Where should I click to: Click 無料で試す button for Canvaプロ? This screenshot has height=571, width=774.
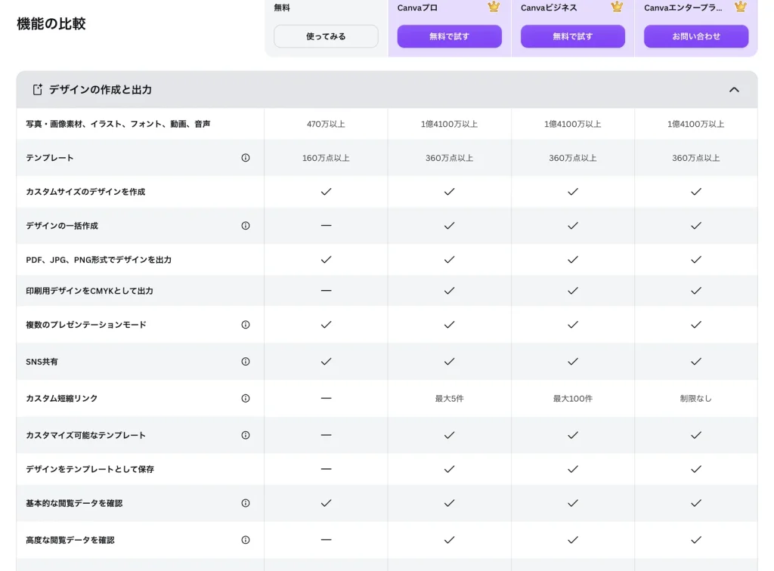[x=449, y=36]
